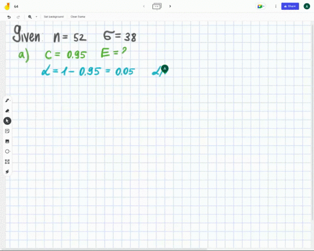Screen dimensions: 314x251
Task: Open the Google Meet call dropdown
Action: pyautogui.click(x=261, y=7)
